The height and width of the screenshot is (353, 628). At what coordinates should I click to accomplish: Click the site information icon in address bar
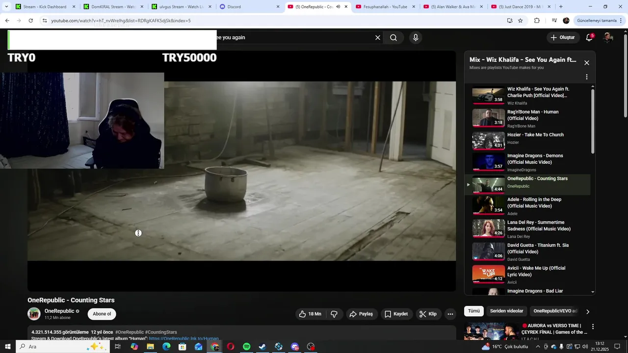[x=45, y=21]
